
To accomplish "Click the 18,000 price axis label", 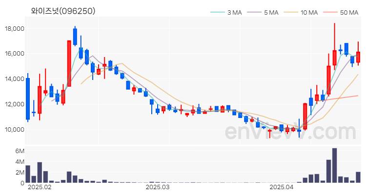I will point(15,29).
